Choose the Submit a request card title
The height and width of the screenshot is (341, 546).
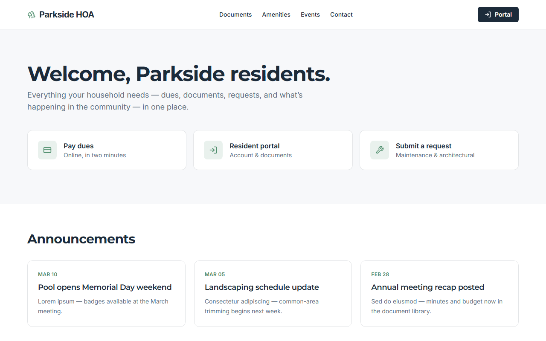424,146
